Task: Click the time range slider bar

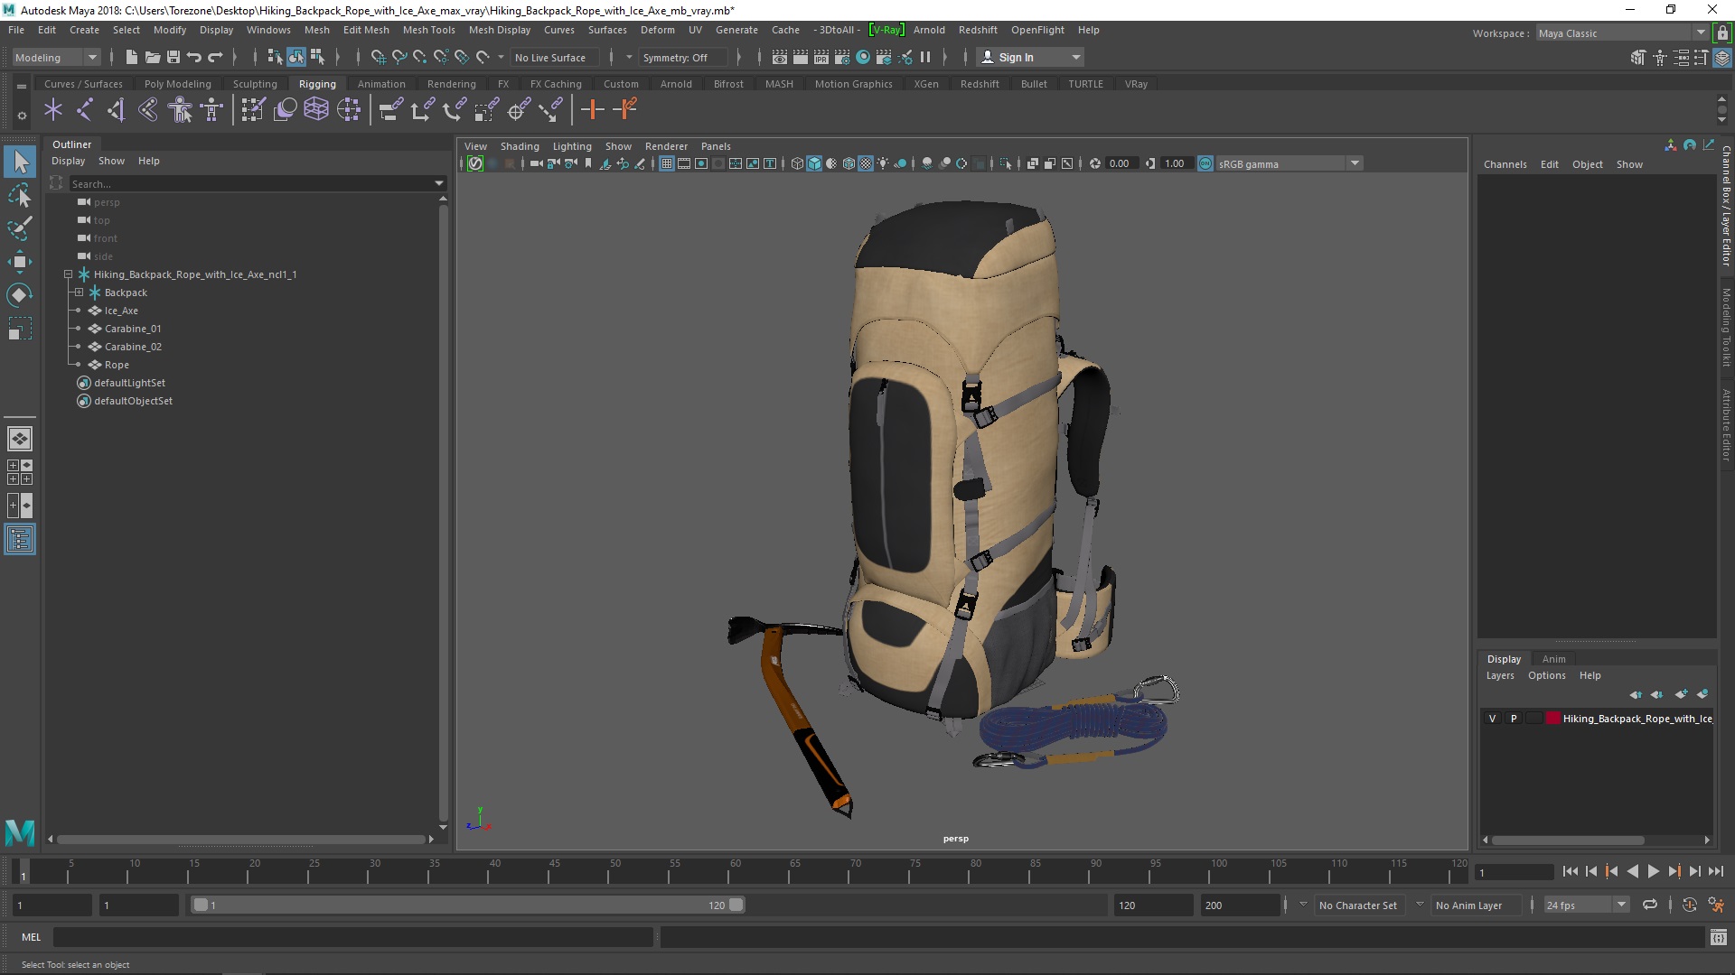Action: tap(467, 905)
